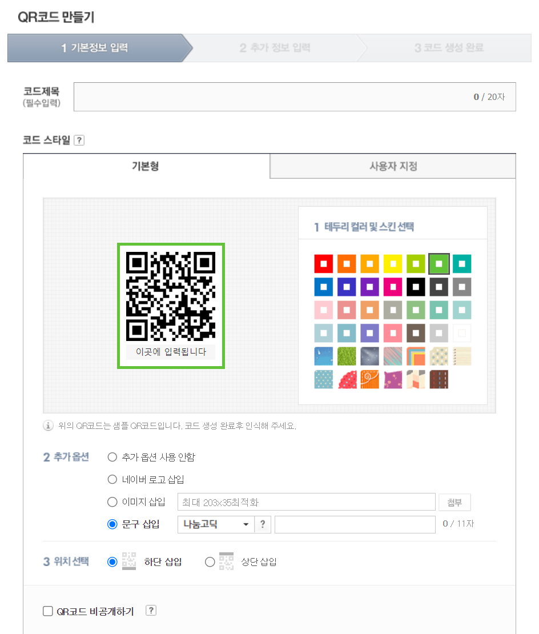Open the 코드 스타일 help question mark
This screenshot has height=634, width=539.
tap(79, 141)
